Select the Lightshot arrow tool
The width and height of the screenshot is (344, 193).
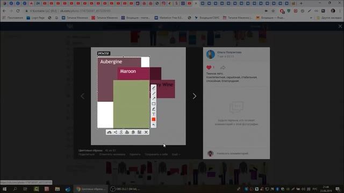tap(154, 99)
